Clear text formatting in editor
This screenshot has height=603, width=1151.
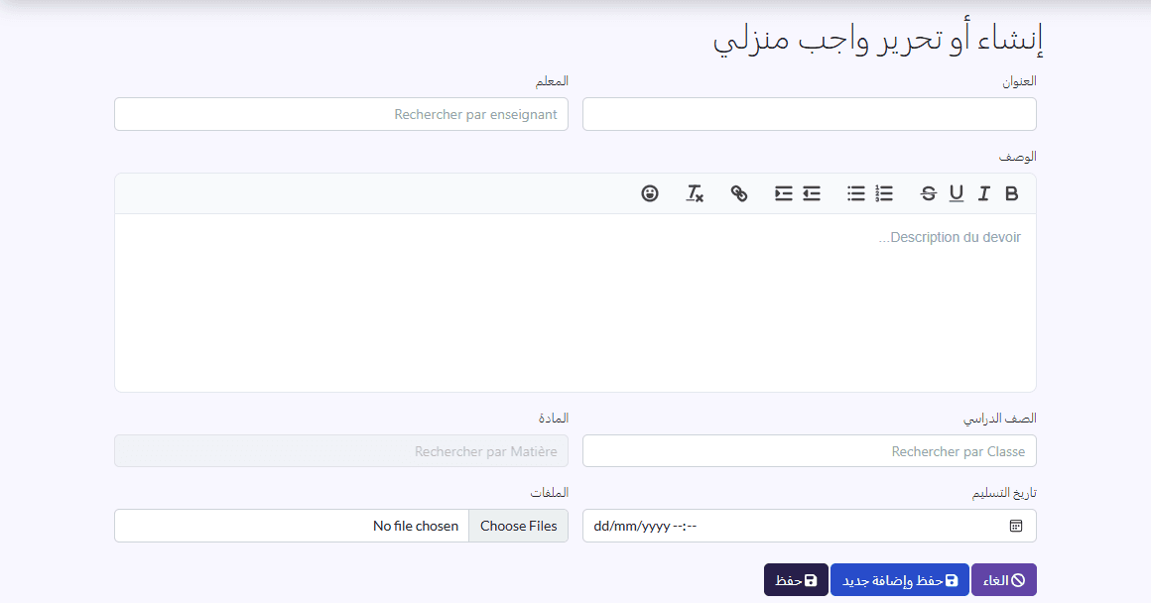click(x=695, y=193)
